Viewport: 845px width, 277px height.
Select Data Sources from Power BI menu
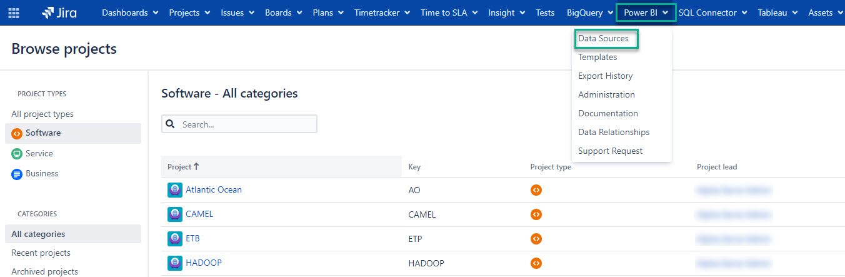click(x=603, y=39)
